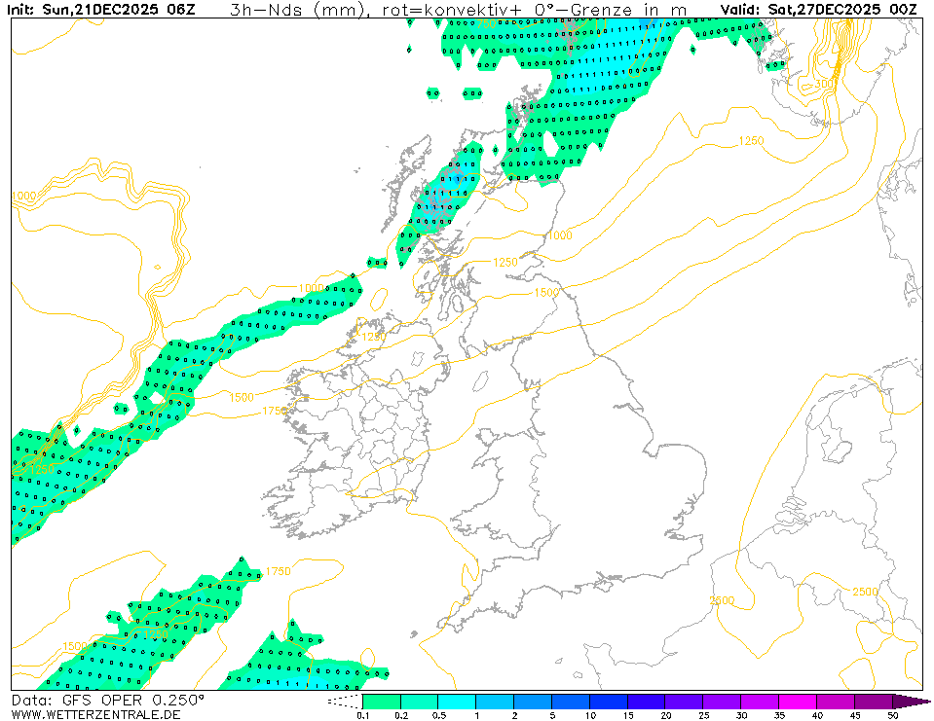Select the blue 10–15 mm legend swatch

(x=608, y=702)
